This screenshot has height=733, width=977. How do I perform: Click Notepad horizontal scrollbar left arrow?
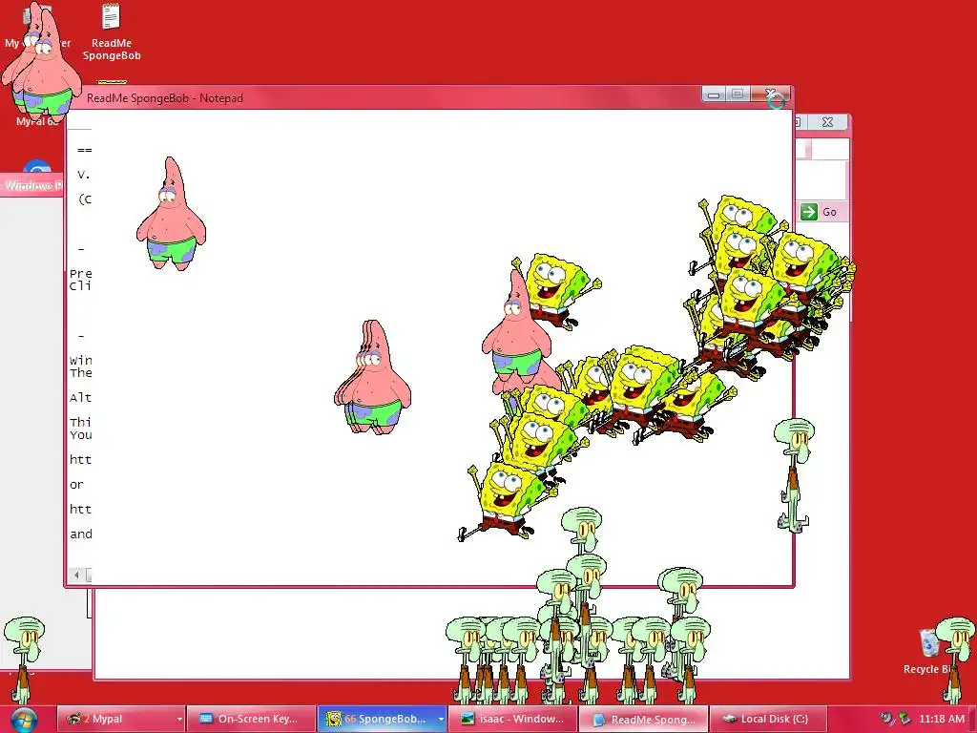point(76,575)
